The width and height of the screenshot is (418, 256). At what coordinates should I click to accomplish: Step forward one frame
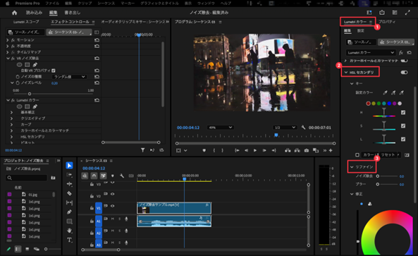pos(264,150)
